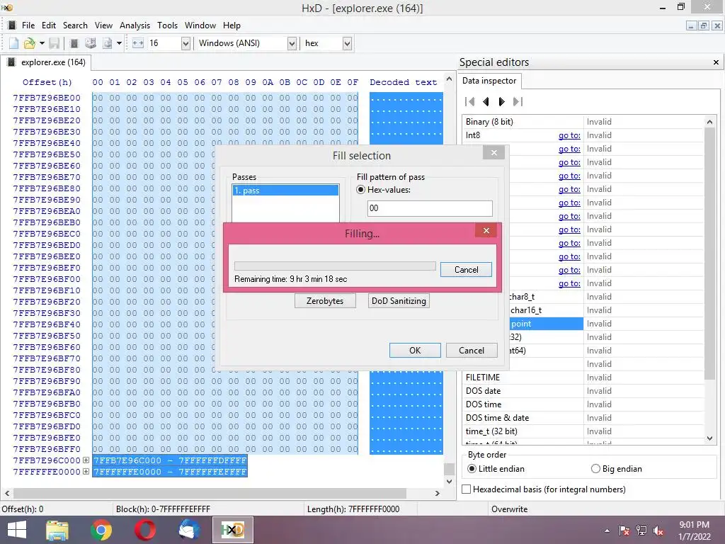The height and width of the screenshot is (544, 725).
Task: Click scroll down arrow of Data inspector list
Action: [709, 438]
